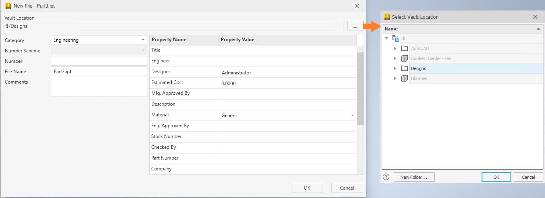Screen dimensions: 545x198
Task: Click the help question mark icon
Action: pyautogui.click(x=386, y=177)
